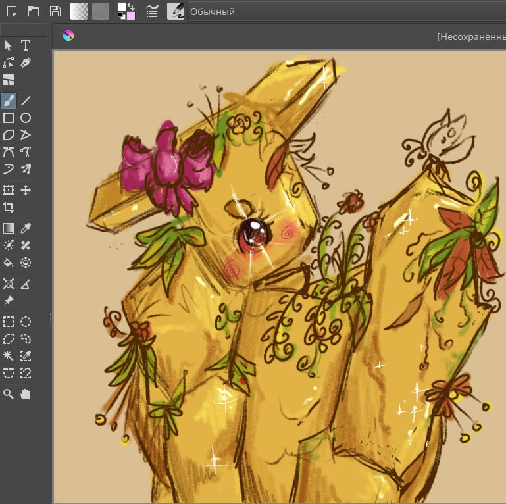Screen dimensions: 506x504
Task: Select the Measure tool
Action: tap(26, 284)
